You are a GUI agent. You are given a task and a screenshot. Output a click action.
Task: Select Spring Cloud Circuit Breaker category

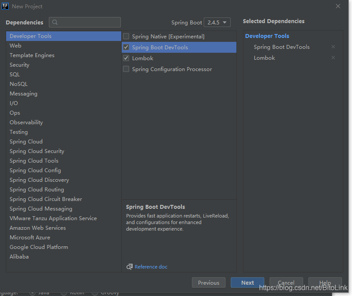pyautogui.click(x=64, y=199)
